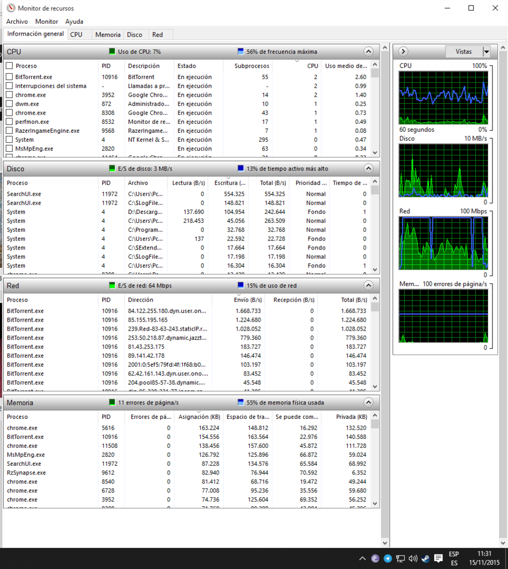Click the network connection tray icon
The width and height of the screenshot is (508, 569).
pos(400,558)
